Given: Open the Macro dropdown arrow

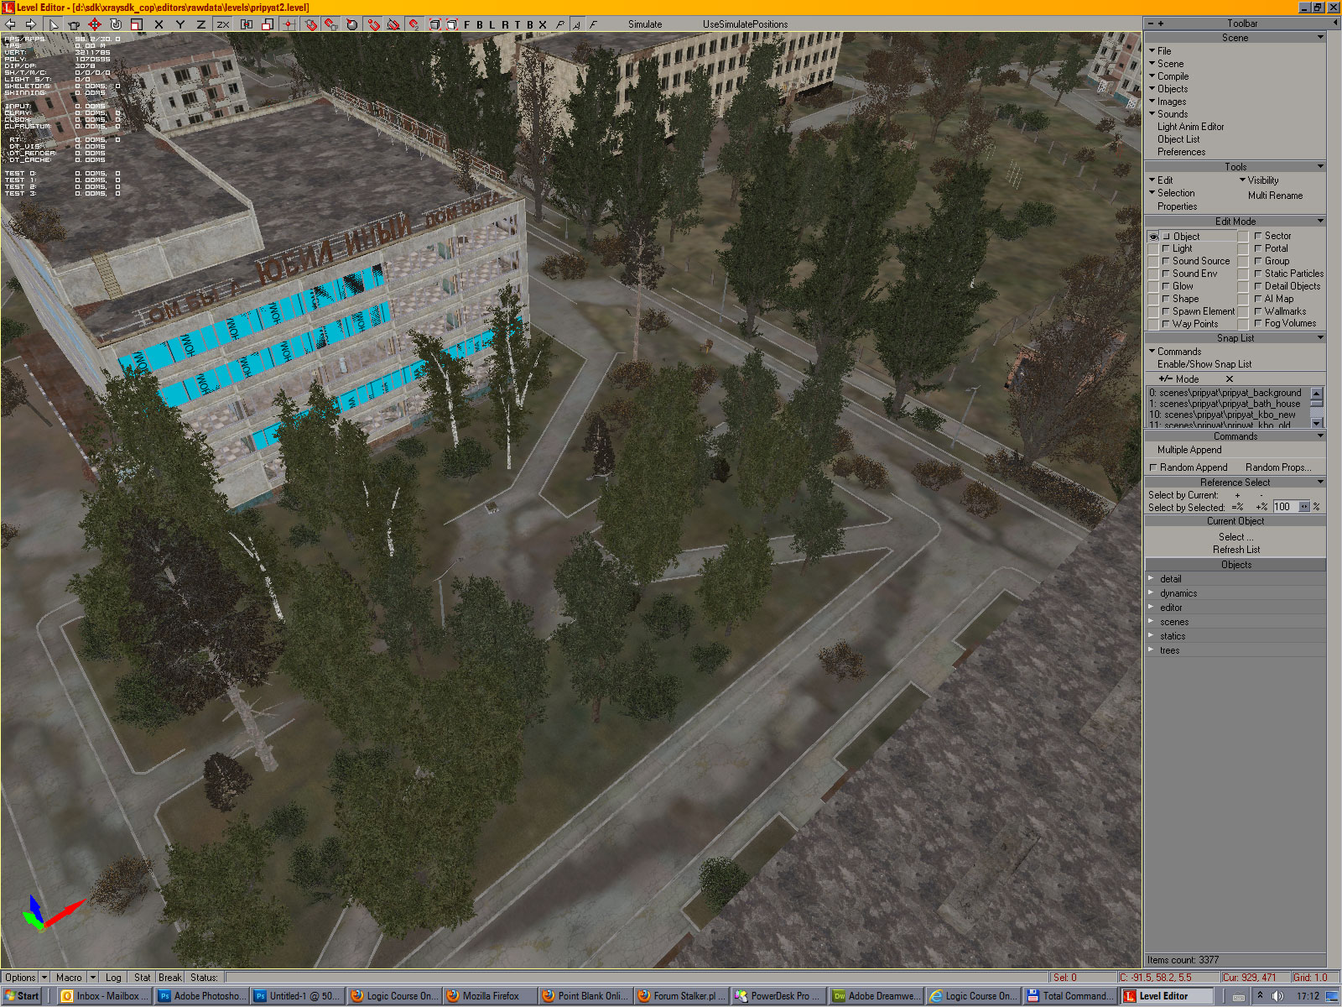Looking at the screenshot, I should (x=93, y=978).
